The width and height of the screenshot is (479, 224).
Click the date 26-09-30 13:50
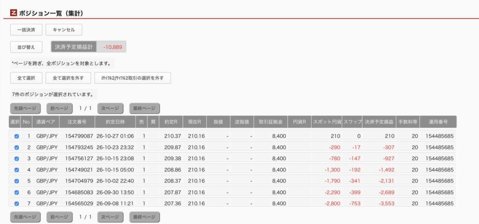tap(115, 193)
